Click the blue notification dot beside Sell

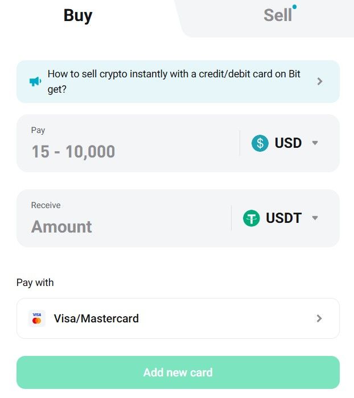coord(294,7)
